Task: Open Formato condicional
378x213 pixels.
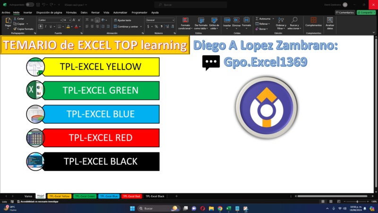Action: 185,23
